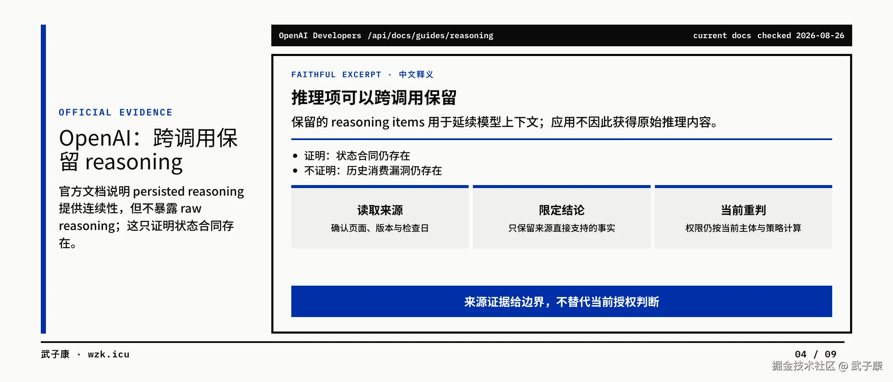
Task: Click the heading '推理项可以跨调用保留'
Action: pos(374,98)
